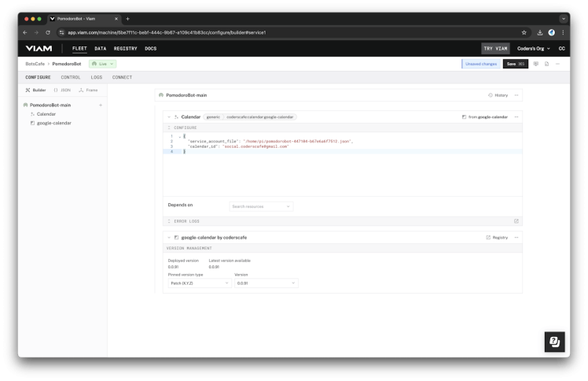Select the Builder view mode

click(x=36, y=90)
